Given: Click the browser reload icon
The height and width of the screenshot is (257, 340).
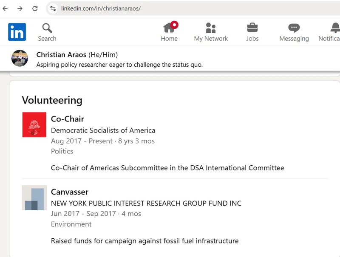Looking at the screenshot, I should (35, 8).
